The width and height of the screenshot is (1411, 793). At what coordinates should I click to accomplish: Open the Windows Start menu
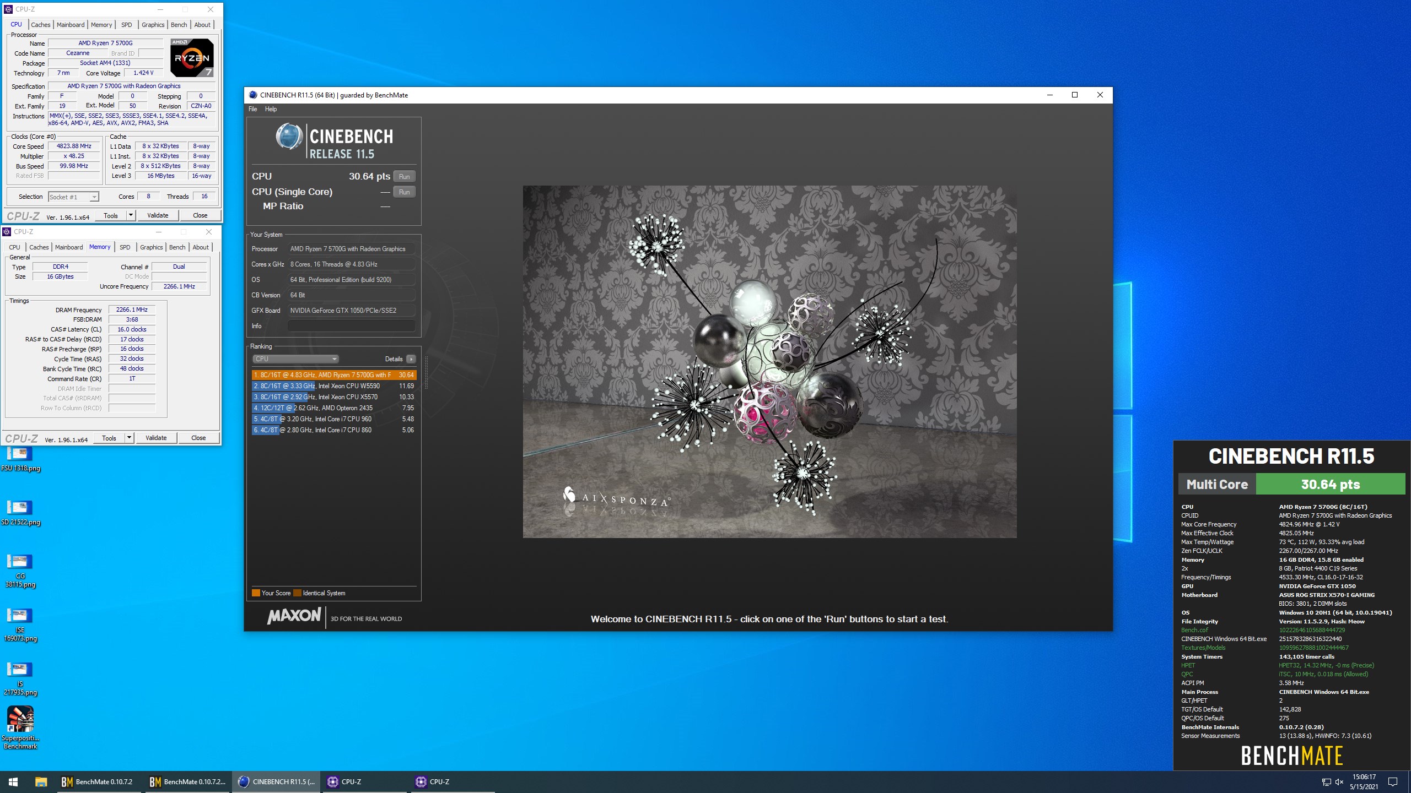point(13,781)
